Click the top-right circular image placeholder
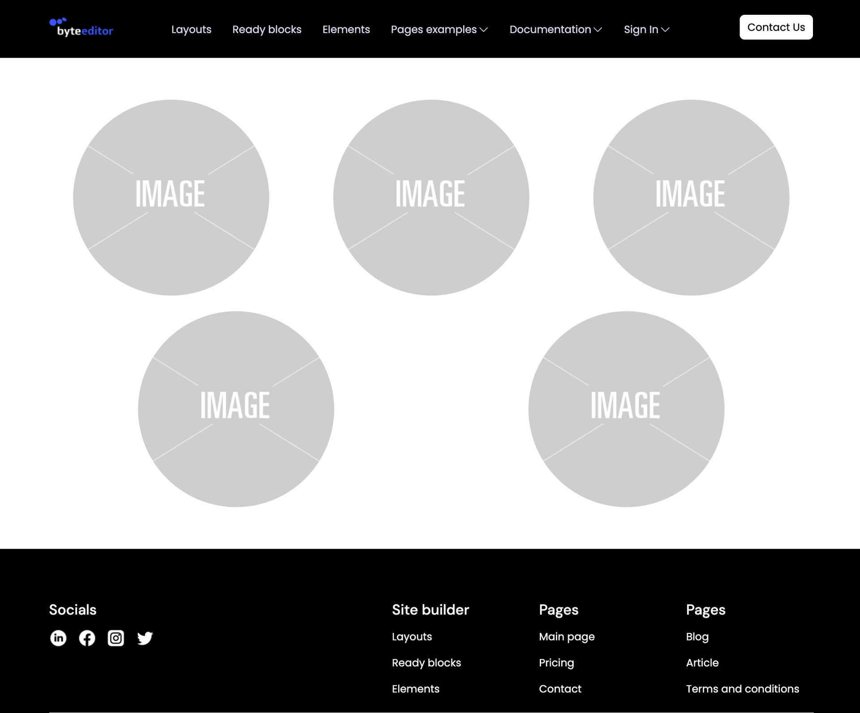Screen dimensions: 860x713 691,197
